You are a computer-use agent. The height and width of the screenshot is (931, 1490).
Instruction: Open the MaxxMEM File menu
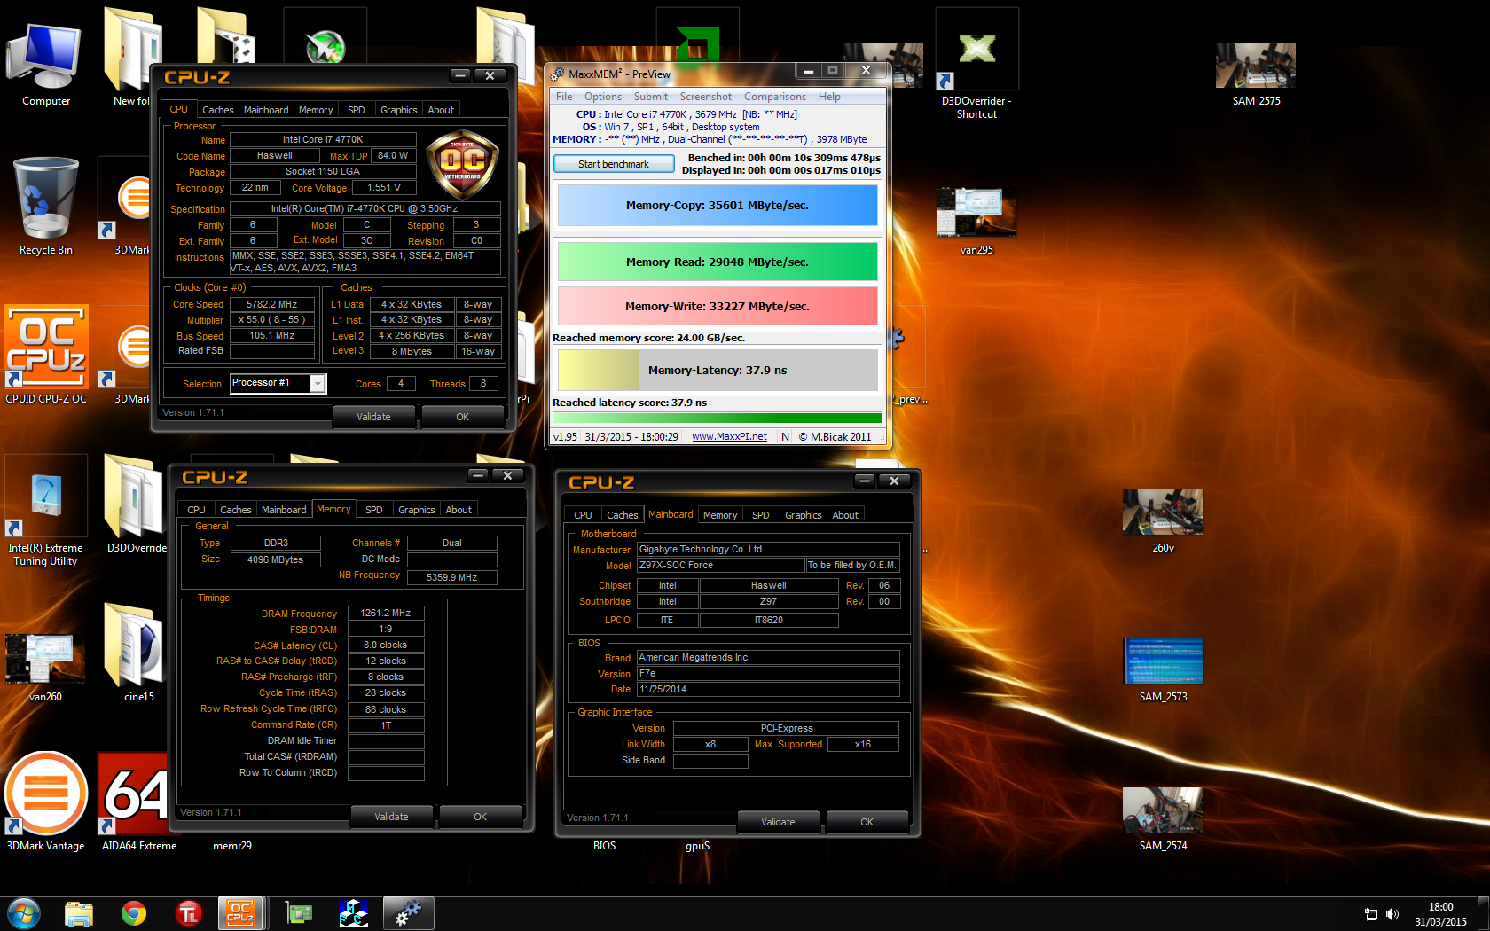564,97
